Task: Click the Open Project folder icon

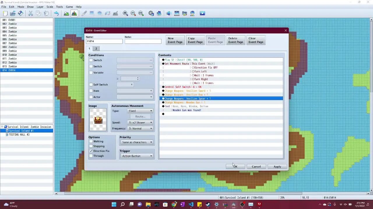Action: pyautogui.click(x=13, y=13)
